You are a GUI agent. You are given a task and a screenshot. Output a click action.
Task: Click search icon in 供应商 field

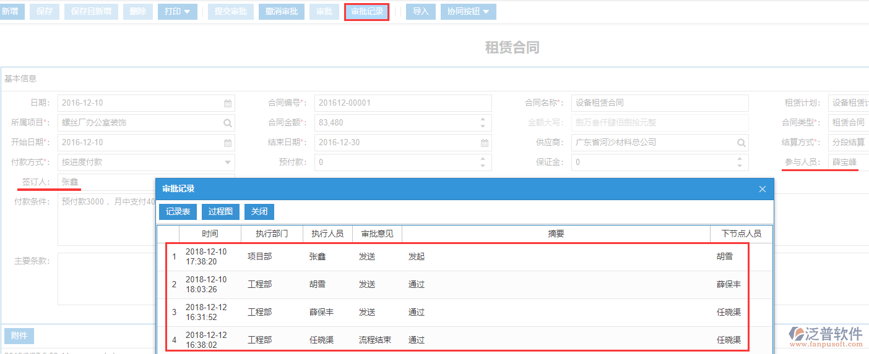click(x=741, y=143)
